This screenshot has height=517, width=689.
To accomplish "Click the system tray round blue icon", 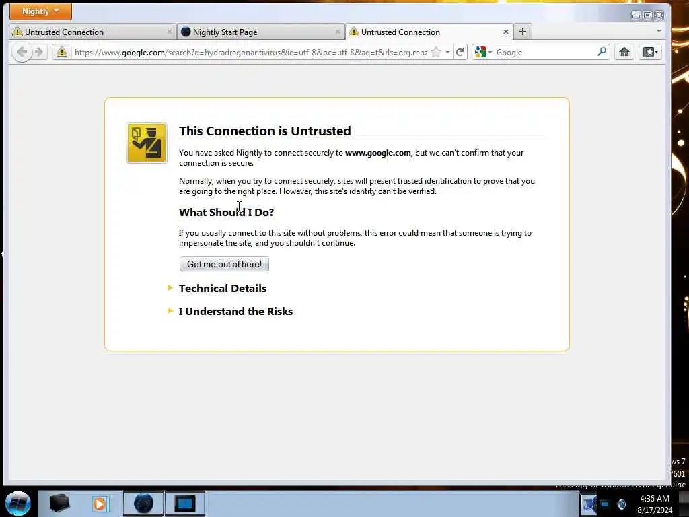I will (x=621, y=504).
